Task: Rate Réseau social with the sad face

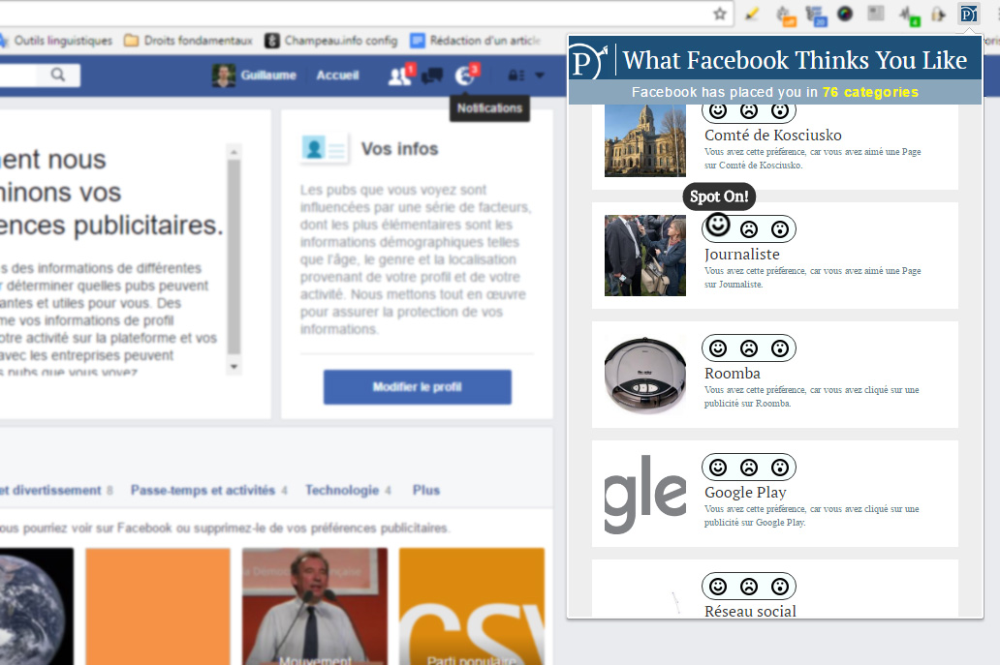Action: (749, 587)
